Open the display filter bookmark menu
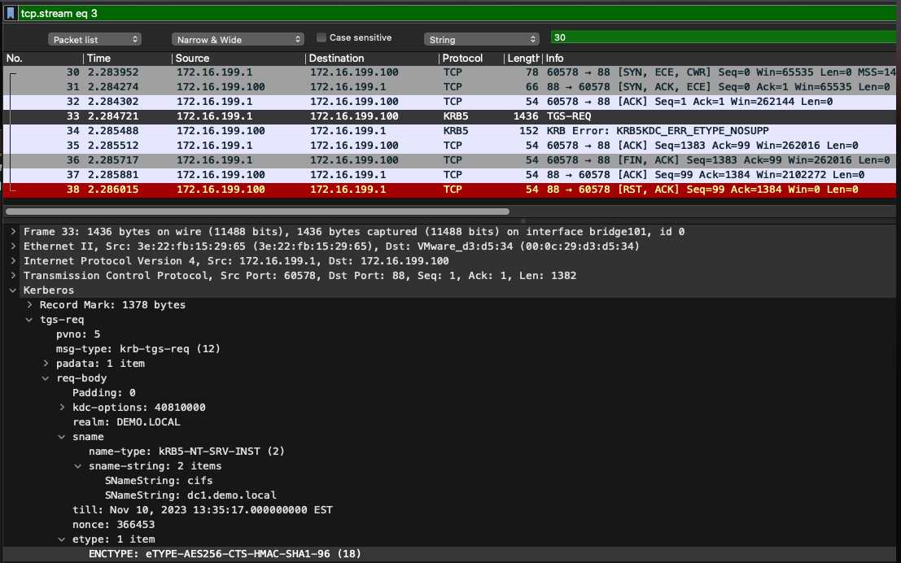This screenshot has height=563, width=901. 8,13
